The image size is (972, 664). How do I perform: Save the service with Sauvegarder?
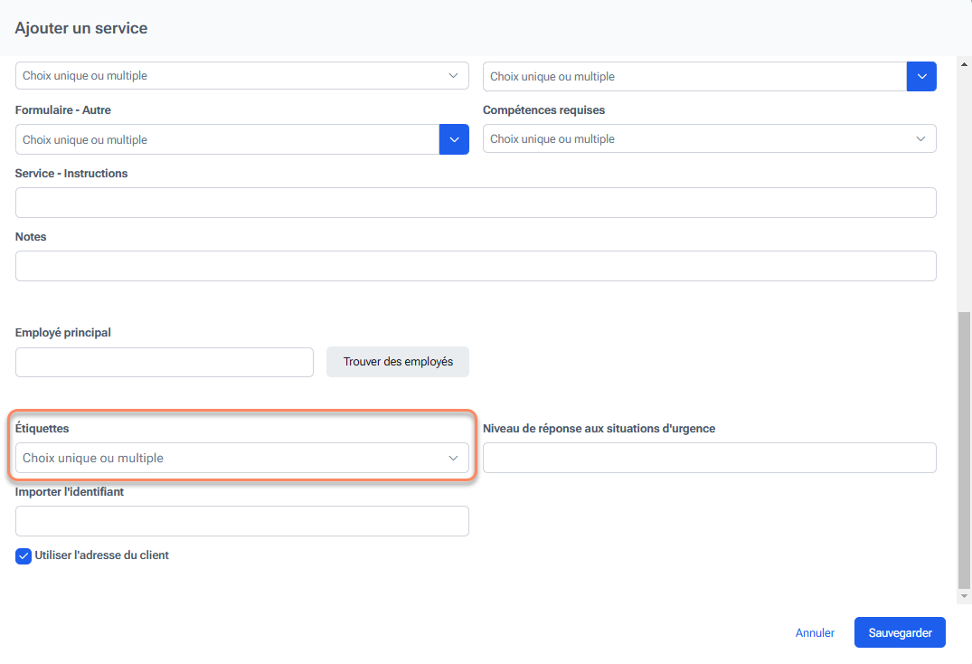900,633
